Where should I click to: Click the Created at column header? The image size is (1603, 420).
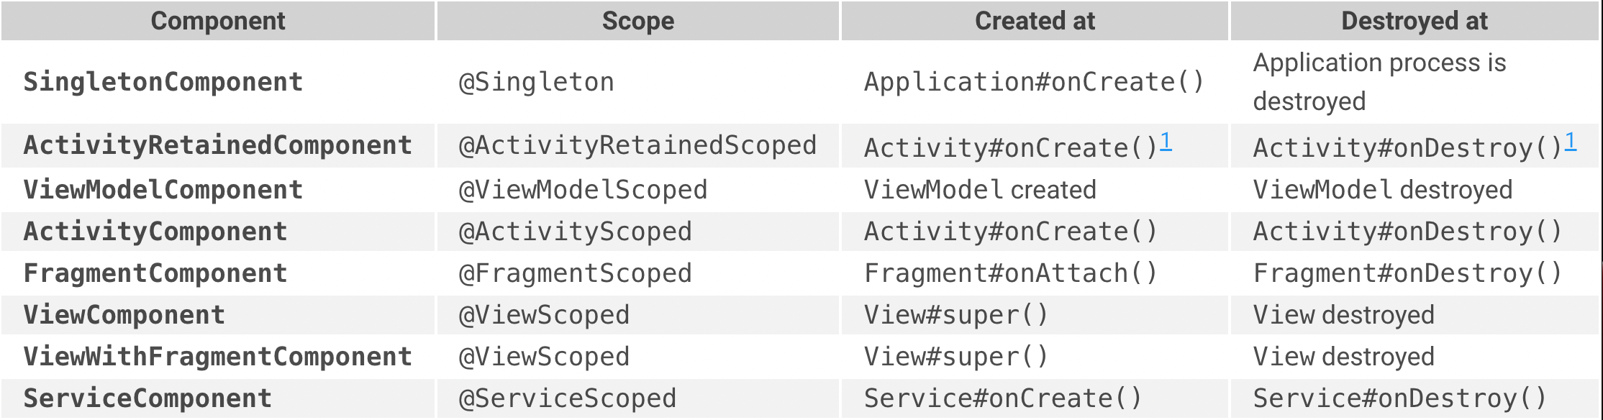(1035, 21)
